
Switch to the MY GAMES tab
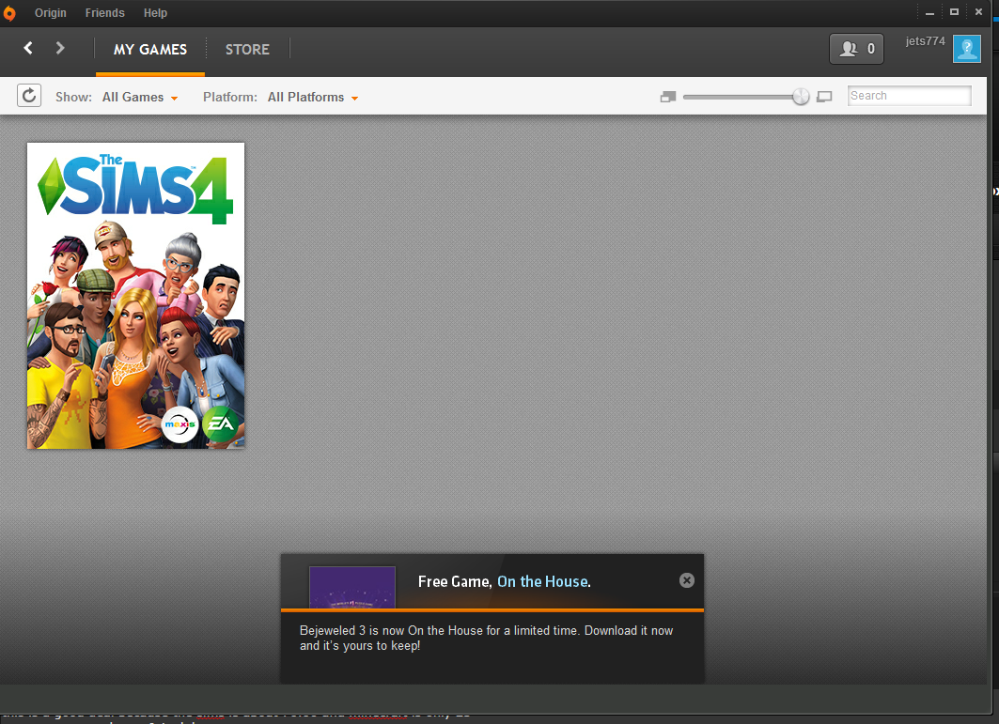[x=150, y=50]
